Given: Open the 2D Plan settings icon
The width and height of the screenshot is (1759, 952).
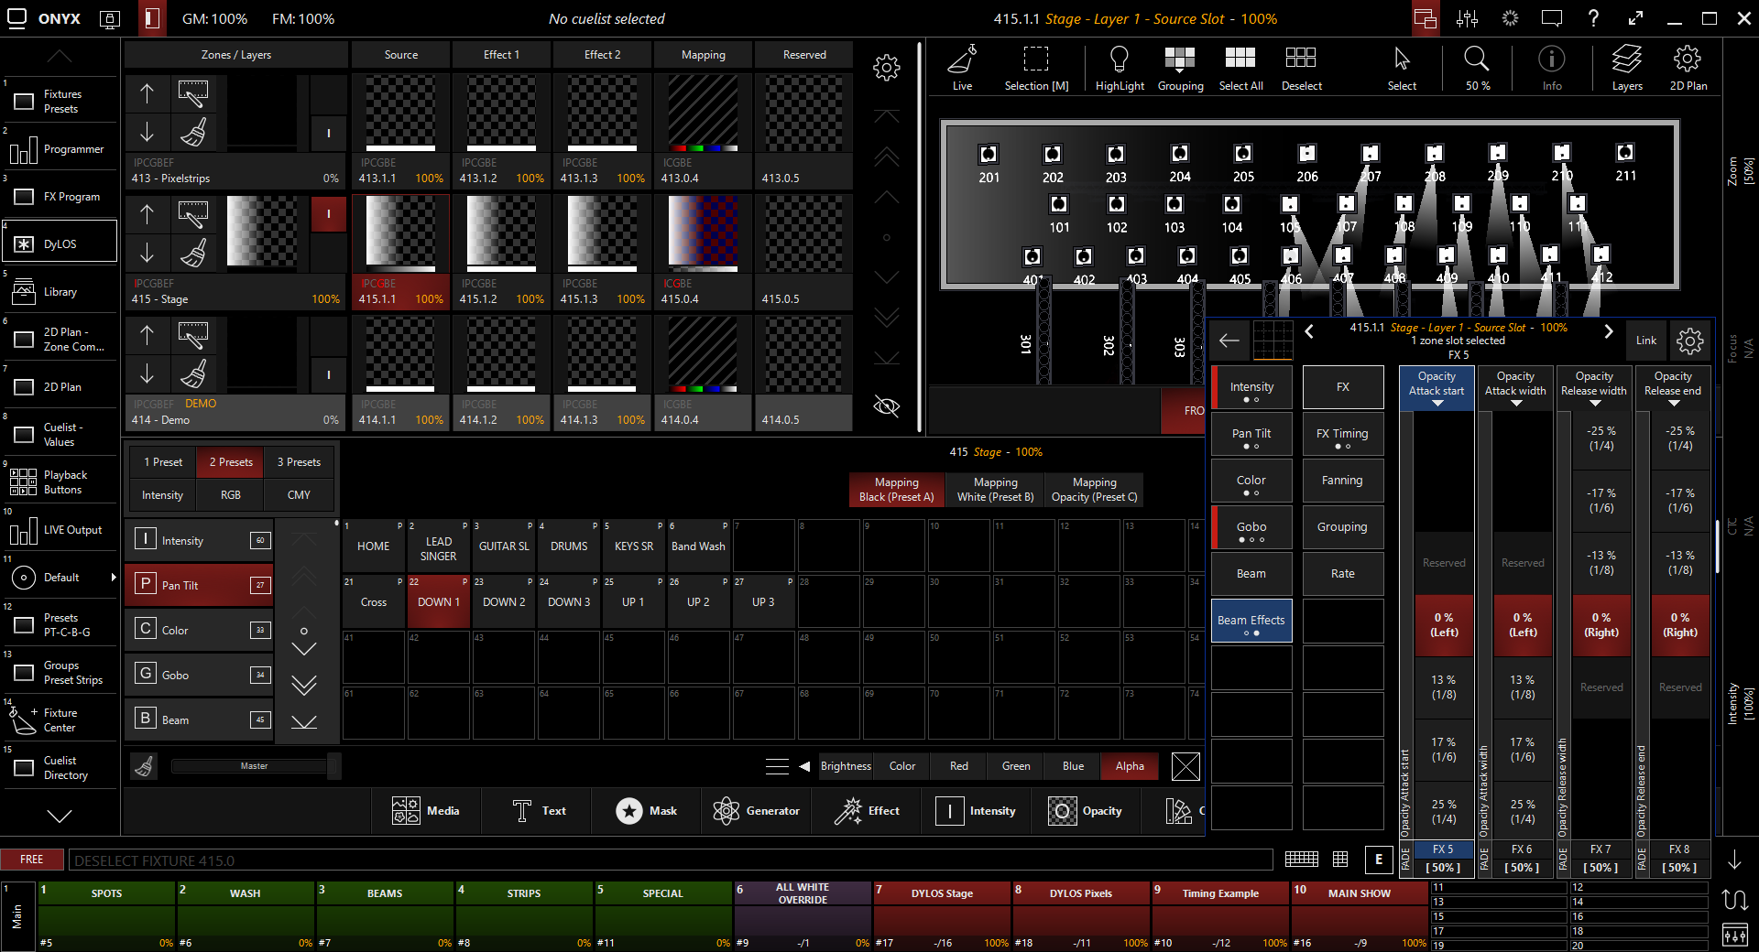Looking at the screenshot, I should 1688,67.
